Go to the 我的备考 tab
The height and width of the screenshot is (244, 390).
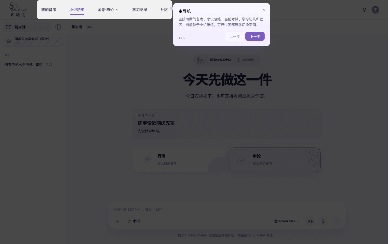click(49, 10)
